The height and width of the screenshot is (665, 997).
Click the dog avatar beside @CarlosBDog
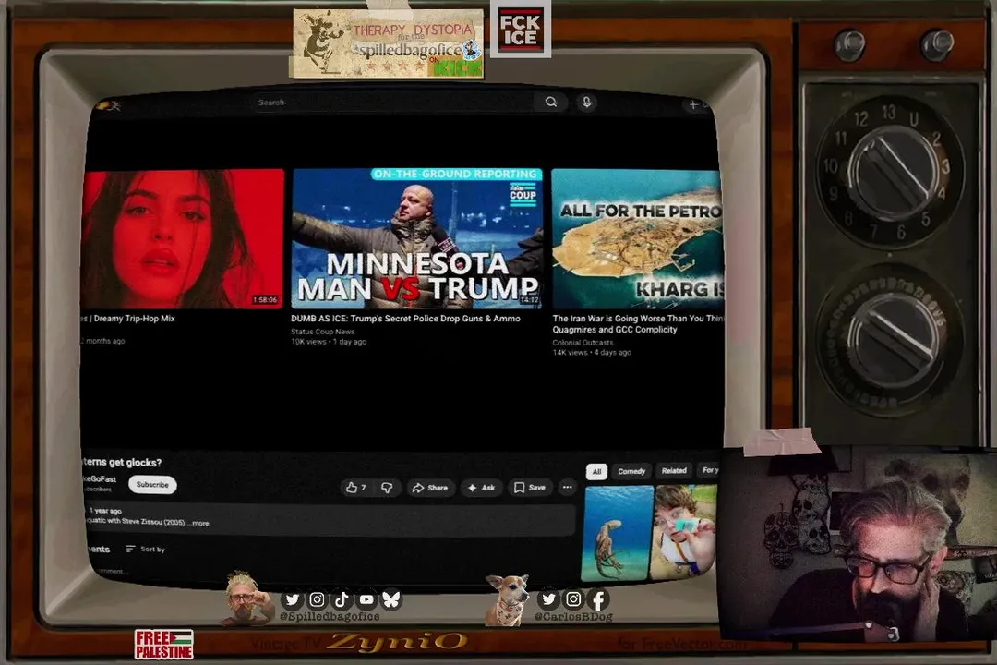(506, 599)
